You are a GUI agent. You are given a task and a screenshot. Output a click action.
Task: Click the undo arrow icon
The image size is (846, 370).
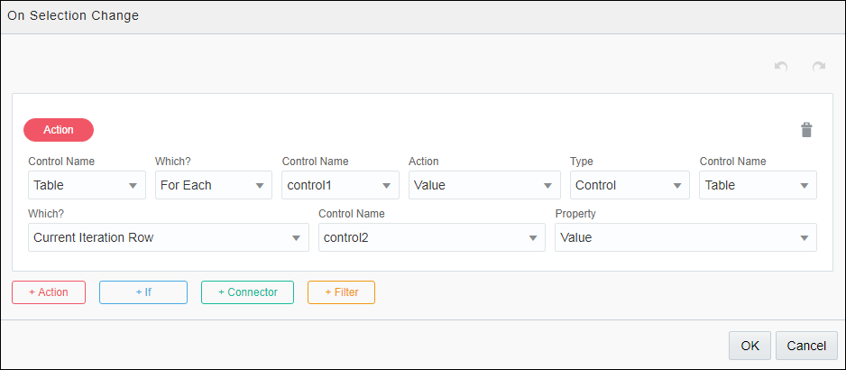click(x=781, y=67)
